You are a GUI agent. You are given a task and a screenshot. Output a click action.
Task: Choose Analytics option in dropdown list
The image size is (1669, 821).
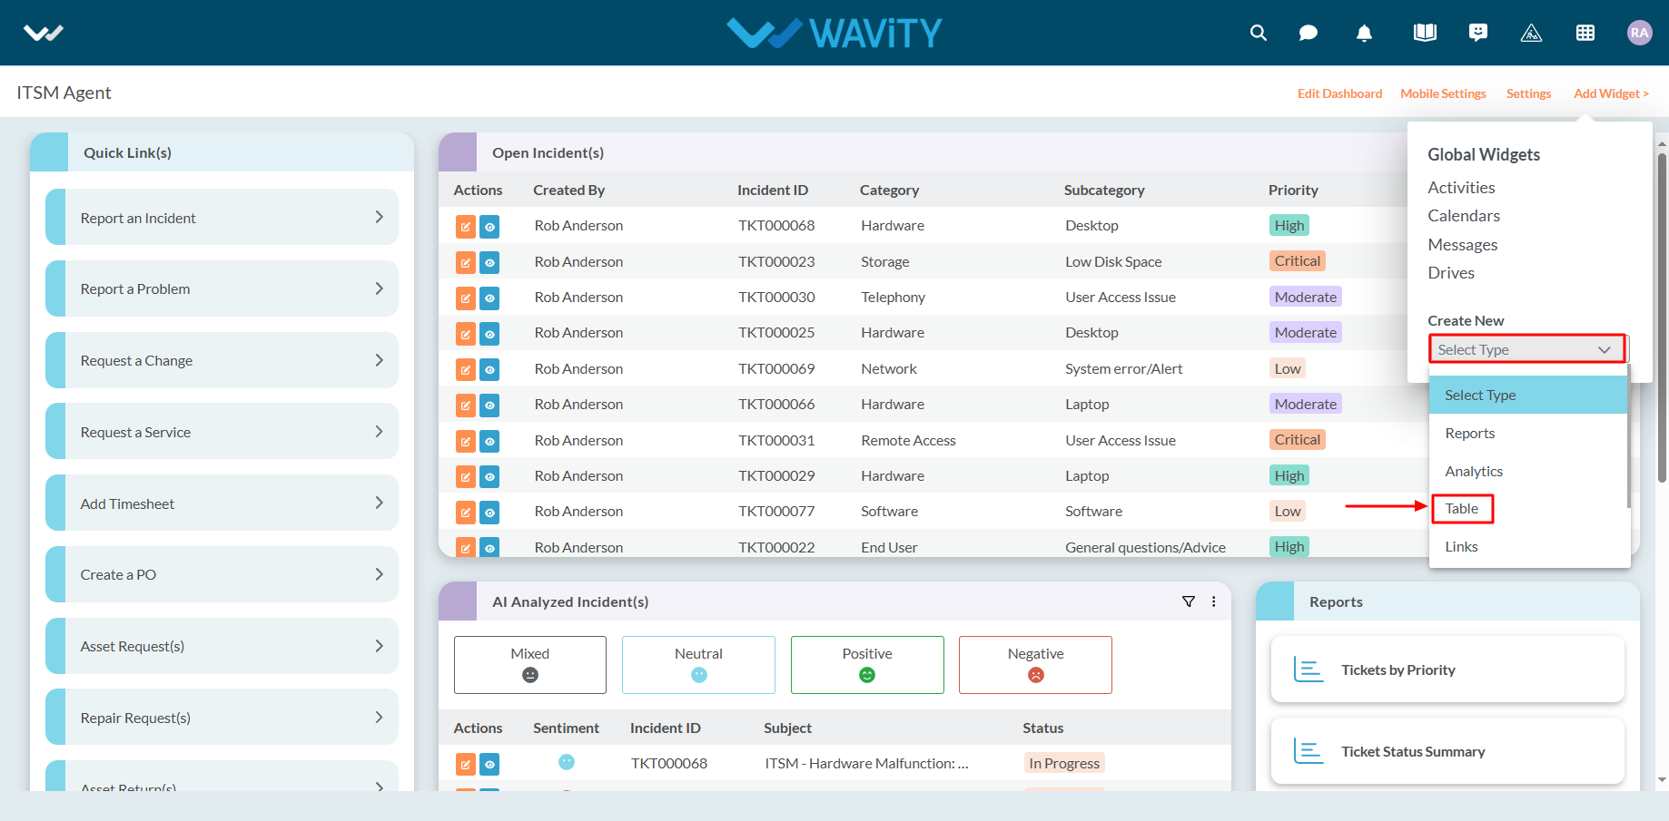click(x=1528, y=471)
